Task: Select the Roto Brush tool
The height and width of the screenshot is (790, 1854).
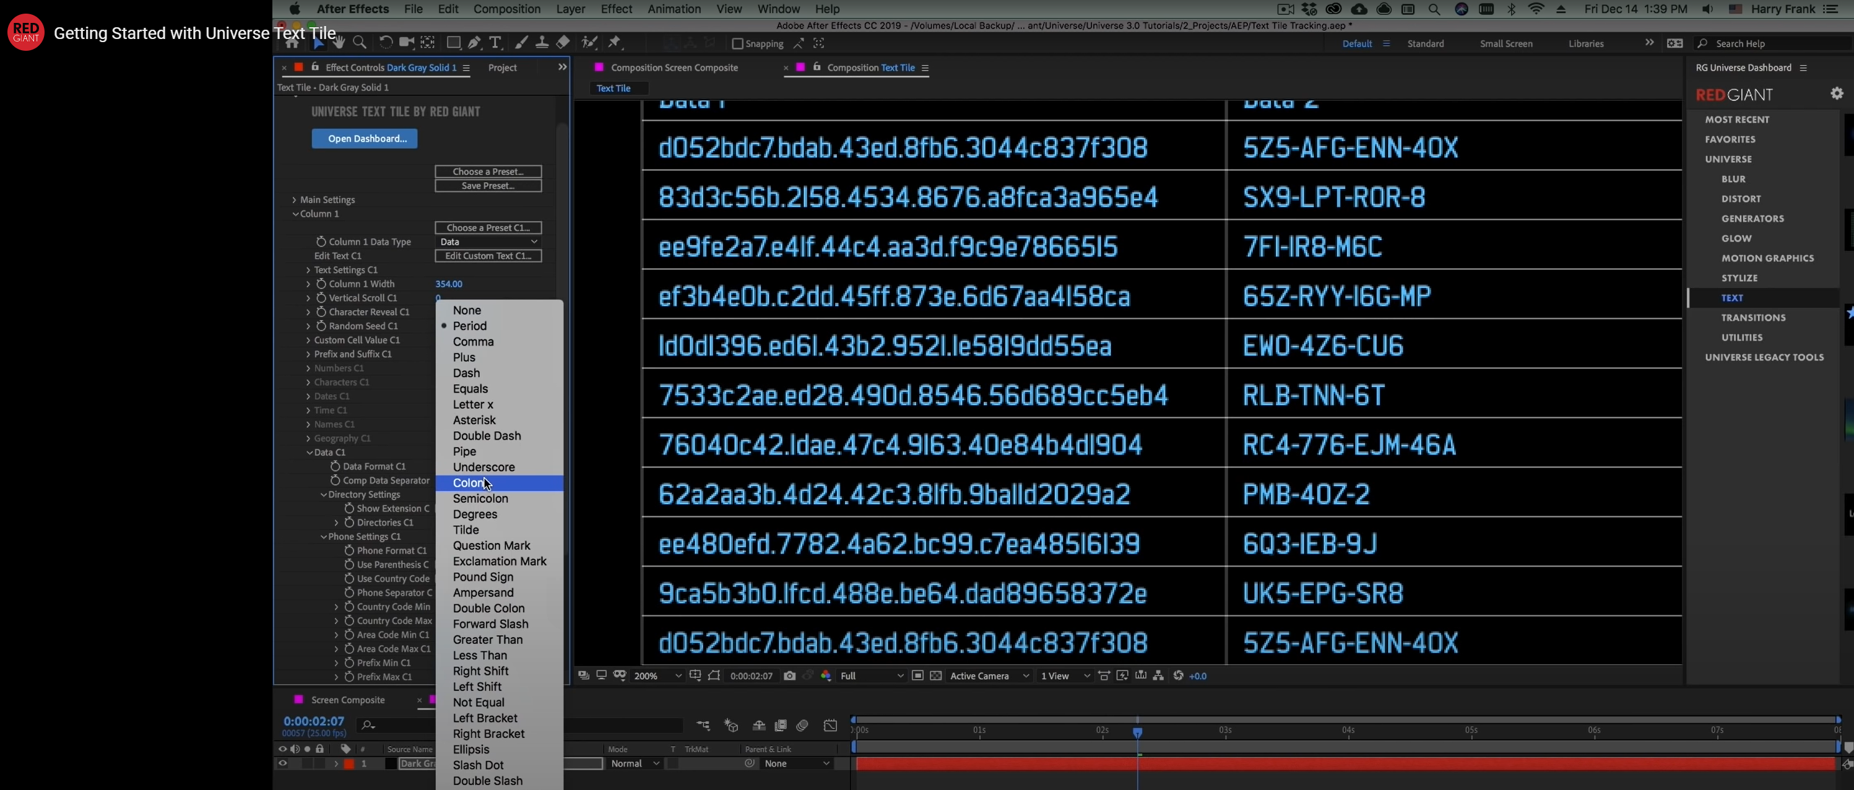Action: (x=589, y=43)
